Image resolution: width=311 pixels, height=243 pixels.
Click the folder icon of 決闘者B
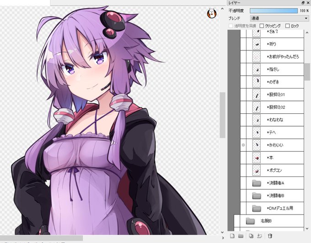pos(257,196)
